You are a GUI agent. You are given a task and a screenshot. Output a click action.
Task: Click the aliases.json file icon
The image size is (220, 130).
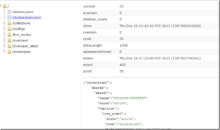10,12
